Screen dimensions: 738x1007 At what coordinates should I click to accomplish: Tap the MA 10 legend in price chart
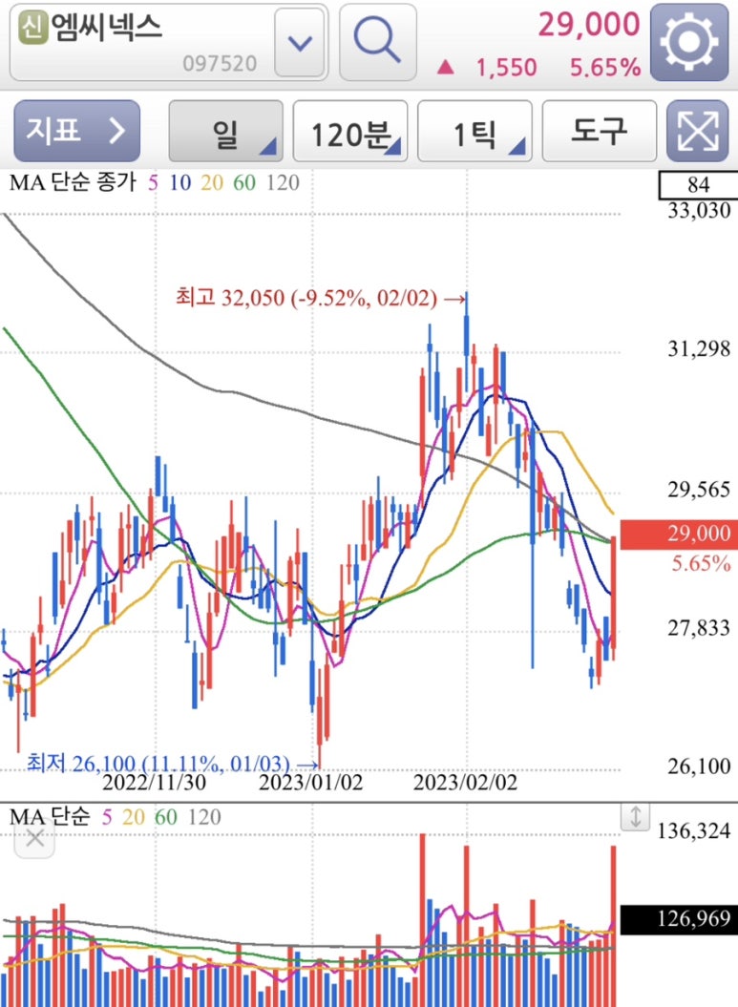pyautogui.click(x=179, y=183)
